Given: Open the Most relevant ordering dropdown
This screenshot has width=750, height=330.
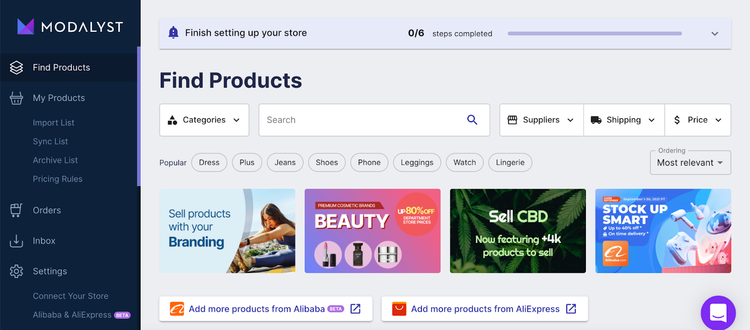Looking at the screenshot, I should pos(690,162).
